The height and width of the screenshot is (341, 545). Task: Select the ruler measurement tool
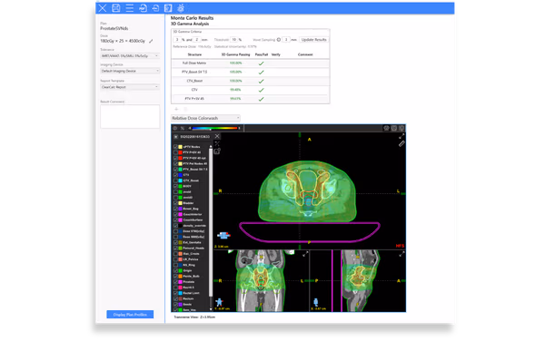click(x=401, y=143)
